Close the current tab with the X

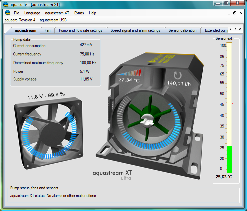tap(240, 29)
